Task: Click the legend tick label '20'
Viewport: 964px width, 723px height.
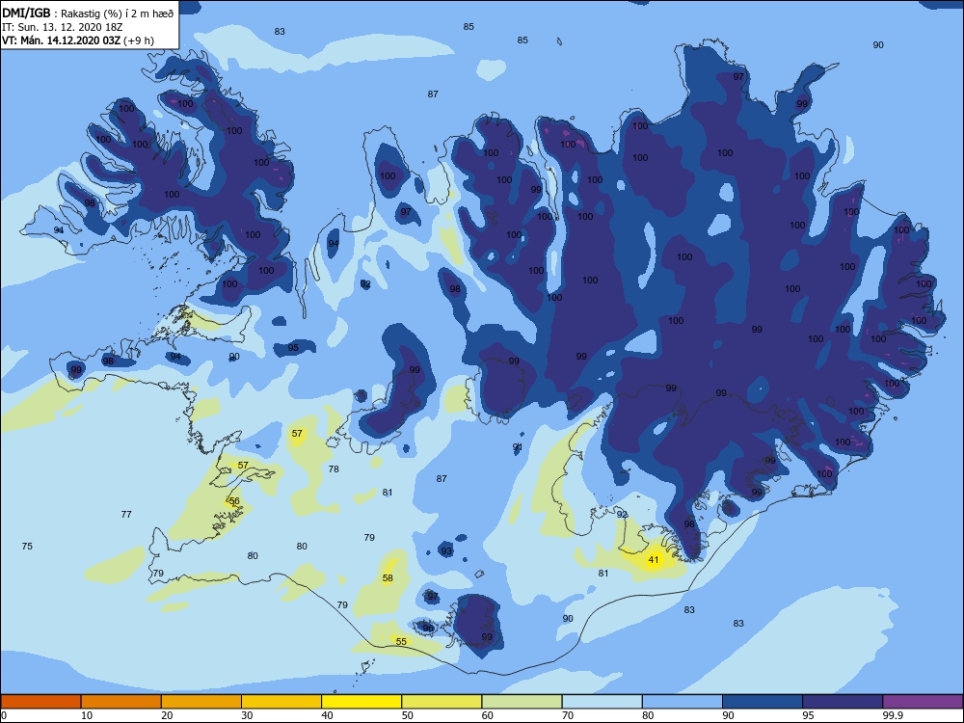Action: tap(167, 715)
